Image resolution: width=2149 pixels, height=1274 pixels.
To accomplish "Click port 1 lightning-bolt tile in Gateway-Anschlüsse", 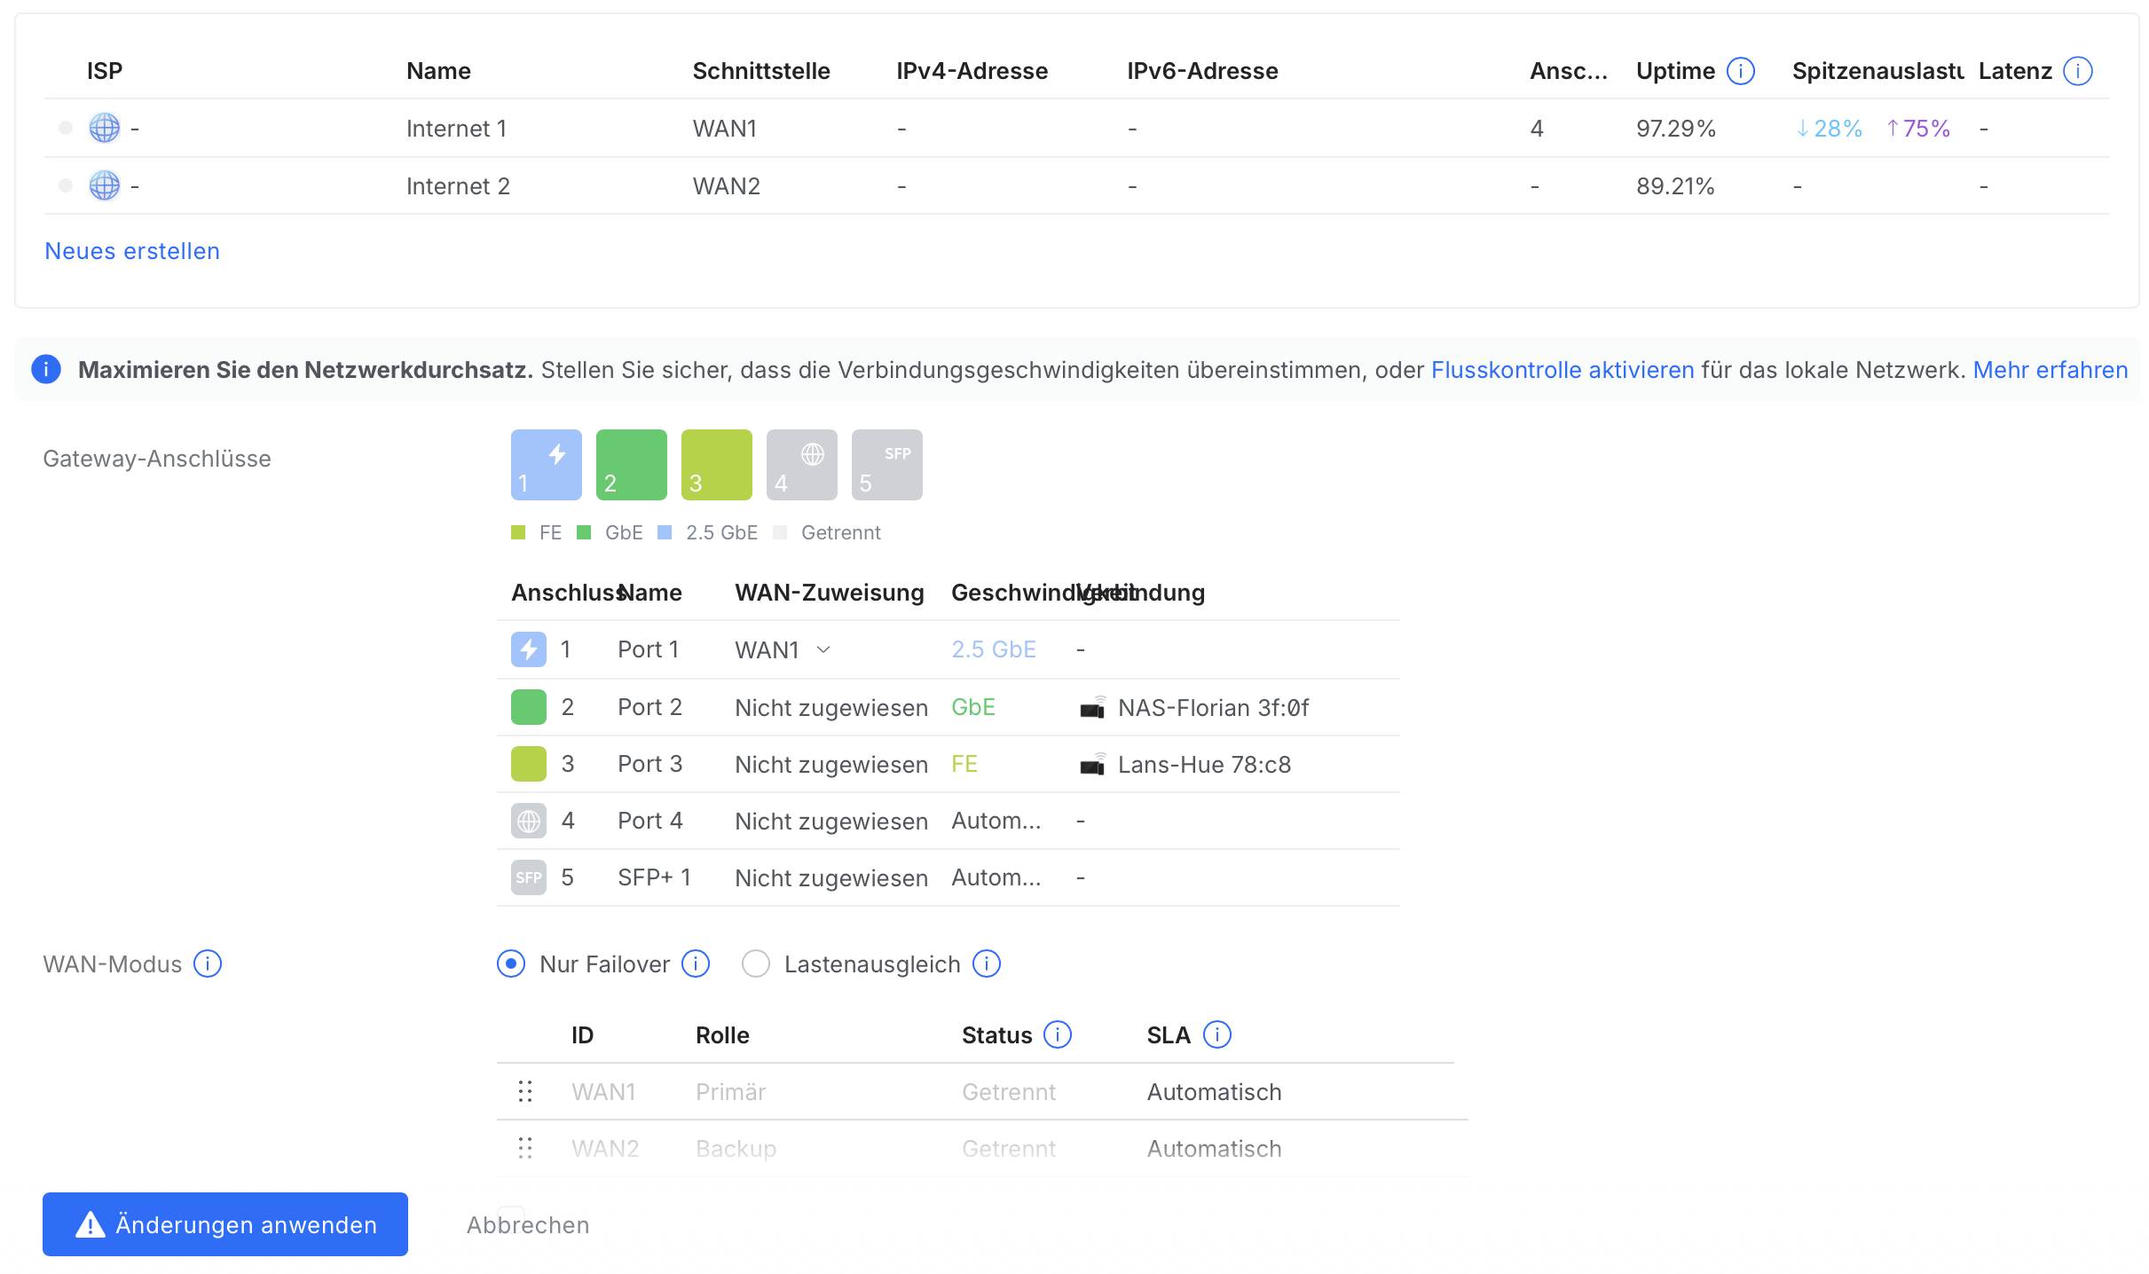I will tap(546, 465).
